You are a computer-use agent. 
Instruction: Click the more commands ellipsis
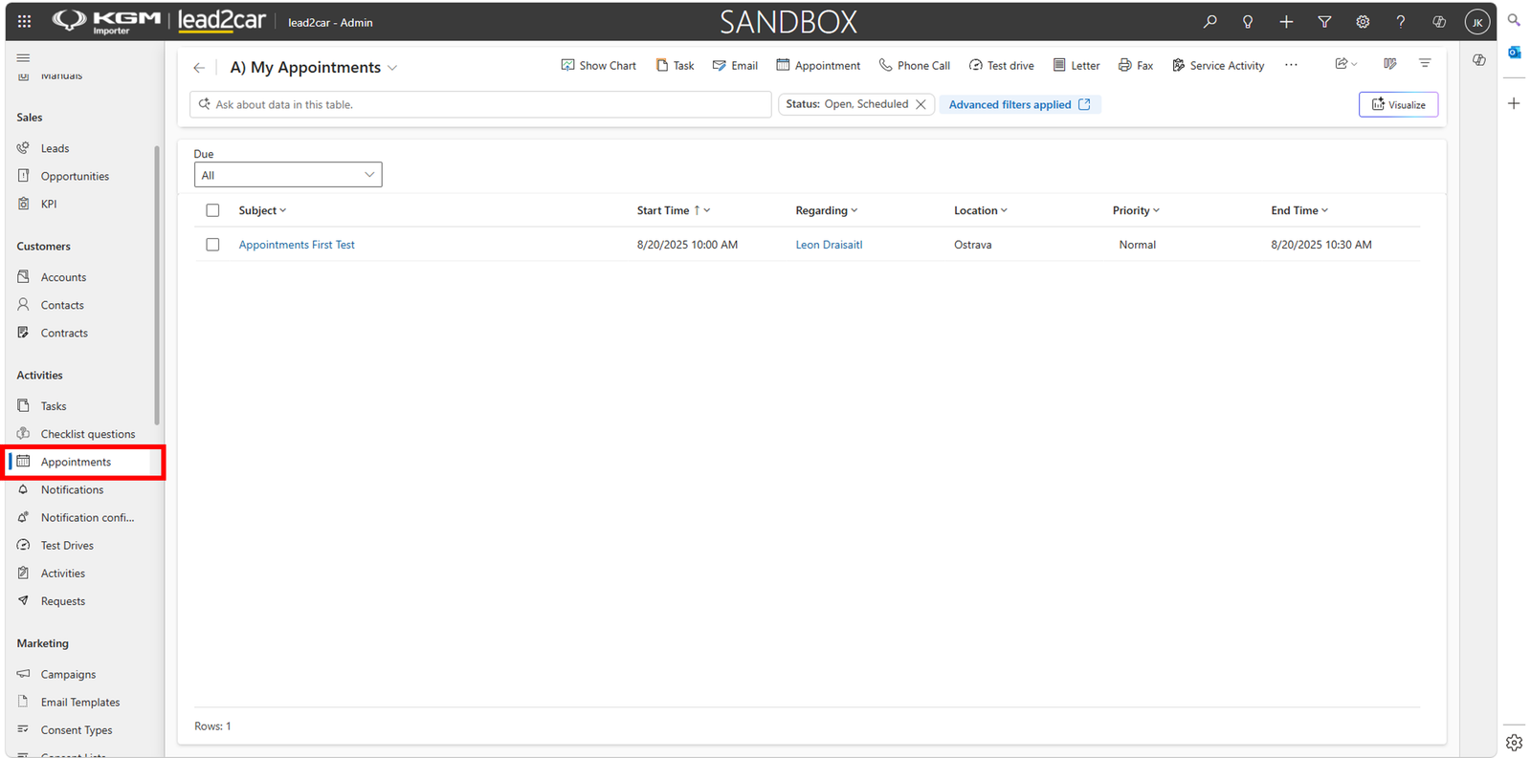(x=1291, y=65)
